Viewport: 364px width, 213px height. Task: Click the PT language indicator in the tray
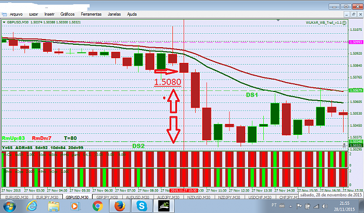[x=274, y=205]
